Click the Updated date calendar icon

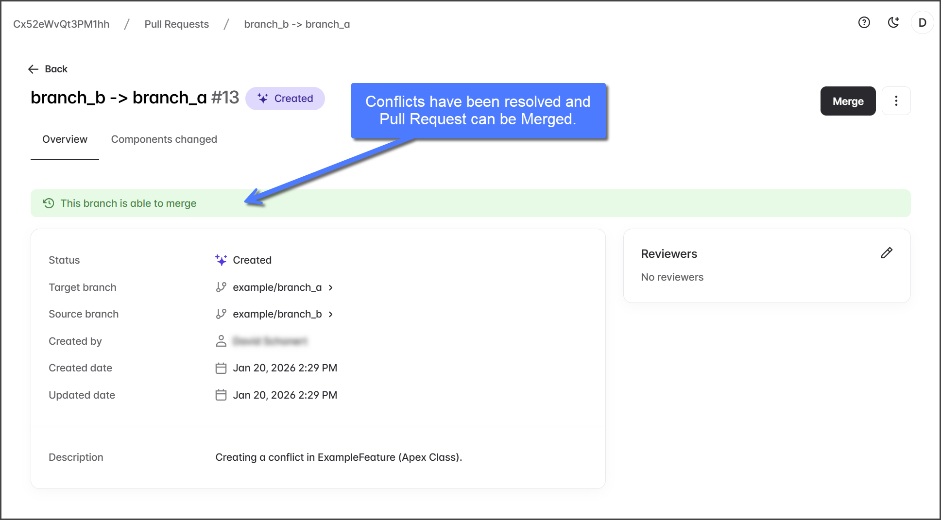click(x=221, y=395)
